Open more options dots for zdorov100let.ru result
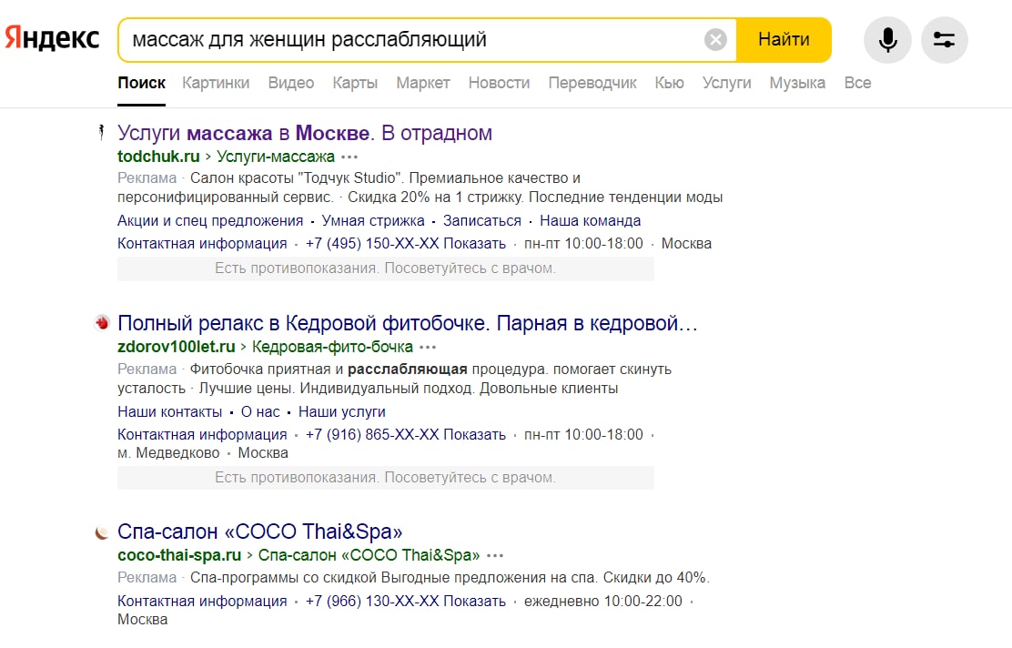 coord(427,348)
